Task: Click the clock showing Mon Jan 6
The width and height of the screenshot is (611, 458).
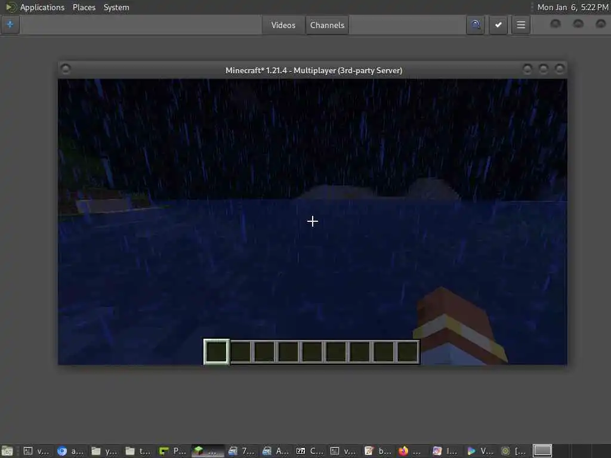Action: (572, 7)
